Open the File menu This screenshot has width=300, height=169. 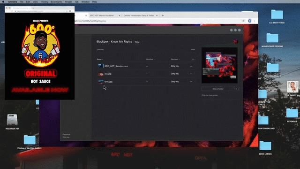pos(22,2)
